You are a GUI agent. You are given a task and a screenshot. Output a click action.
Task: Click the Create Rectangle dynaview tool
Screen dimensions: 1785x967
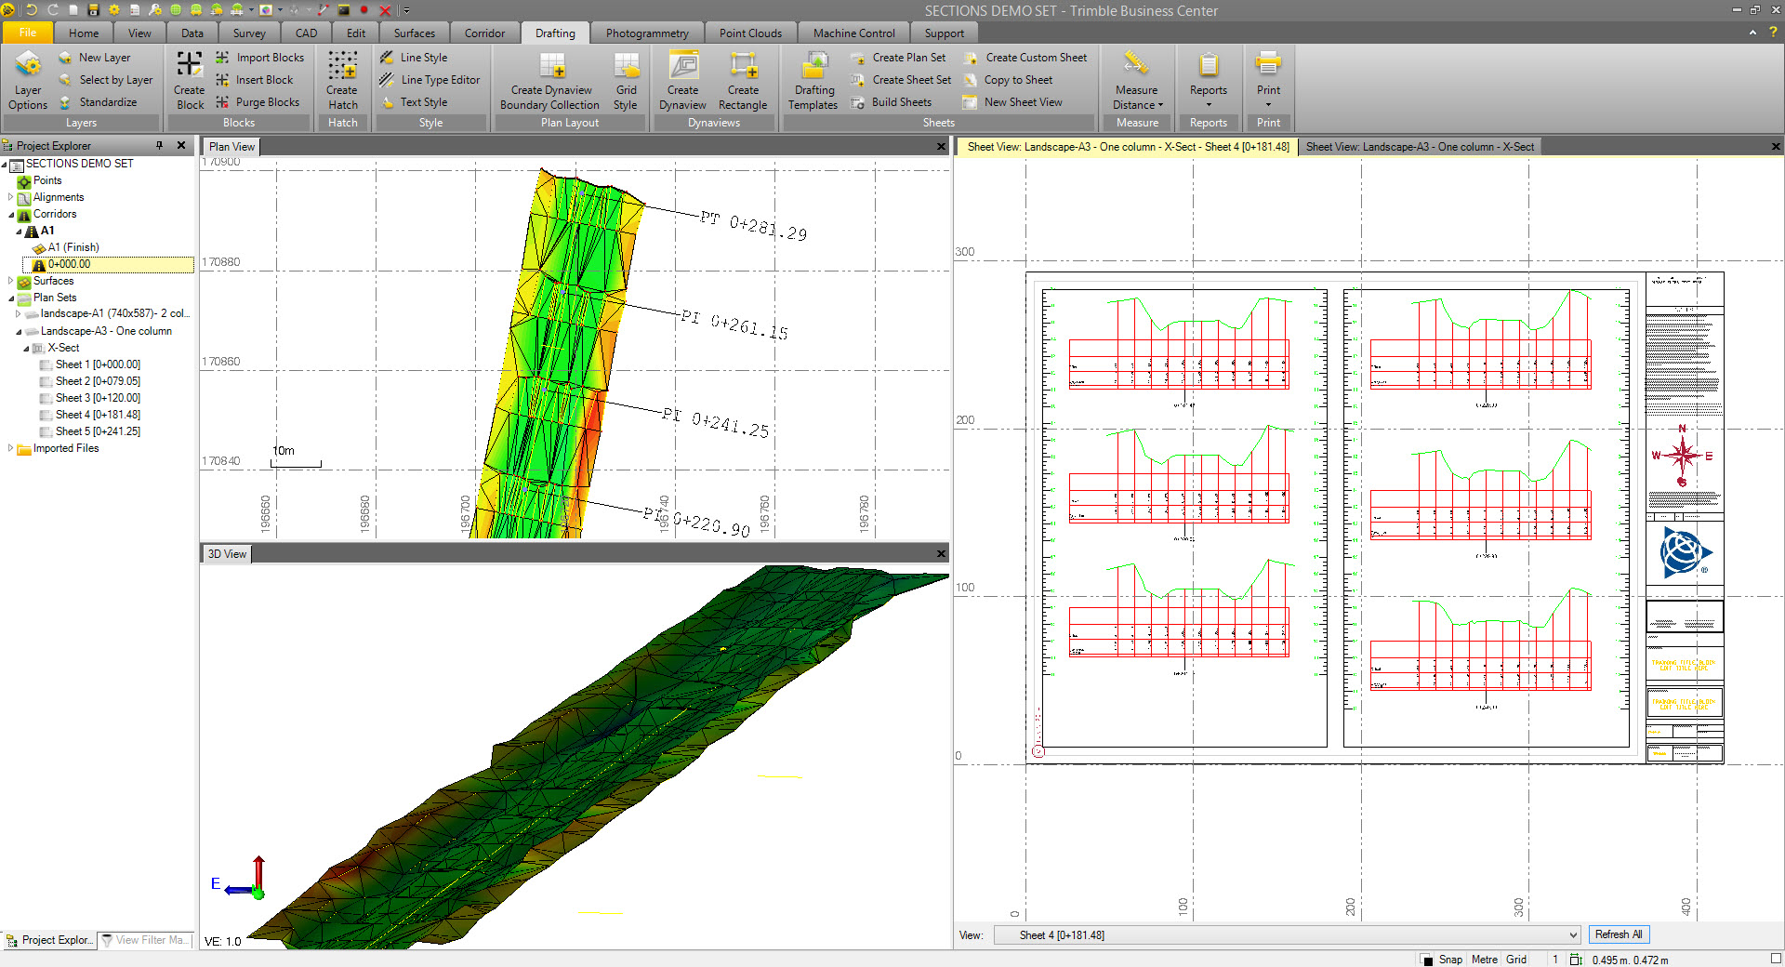pyautogui.click(x=743, y=81)
